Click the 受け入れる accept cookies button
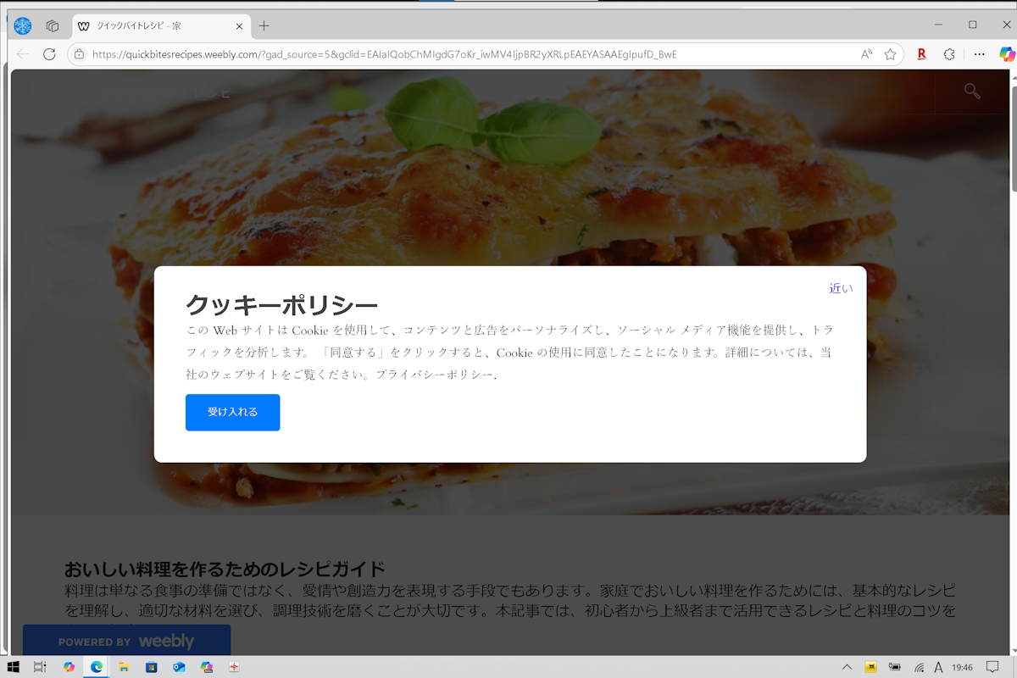 (x=232, y=412)
